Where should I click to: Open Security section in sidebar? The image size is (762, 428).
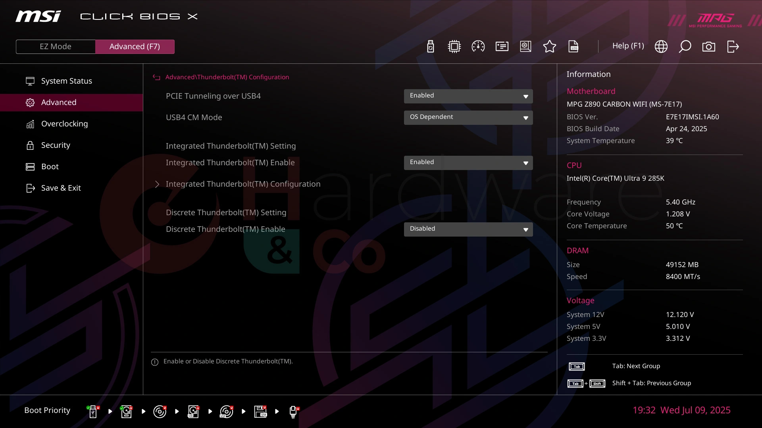pos(71,145)
